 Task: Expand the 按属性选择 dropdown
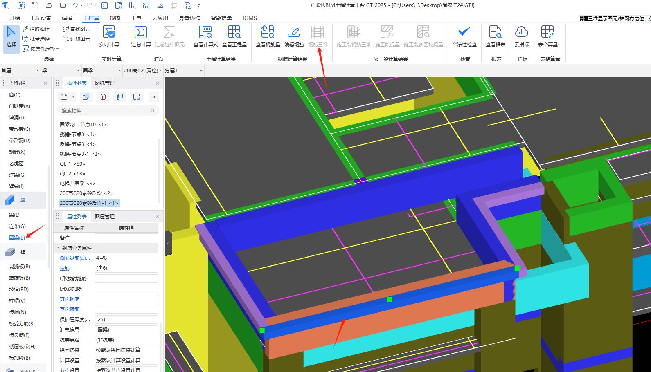58,49
